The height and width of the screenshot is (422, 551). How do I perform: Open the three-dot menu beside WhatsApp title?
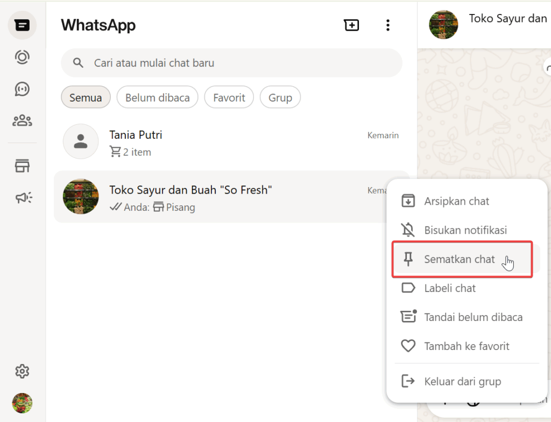coord(387,25)
